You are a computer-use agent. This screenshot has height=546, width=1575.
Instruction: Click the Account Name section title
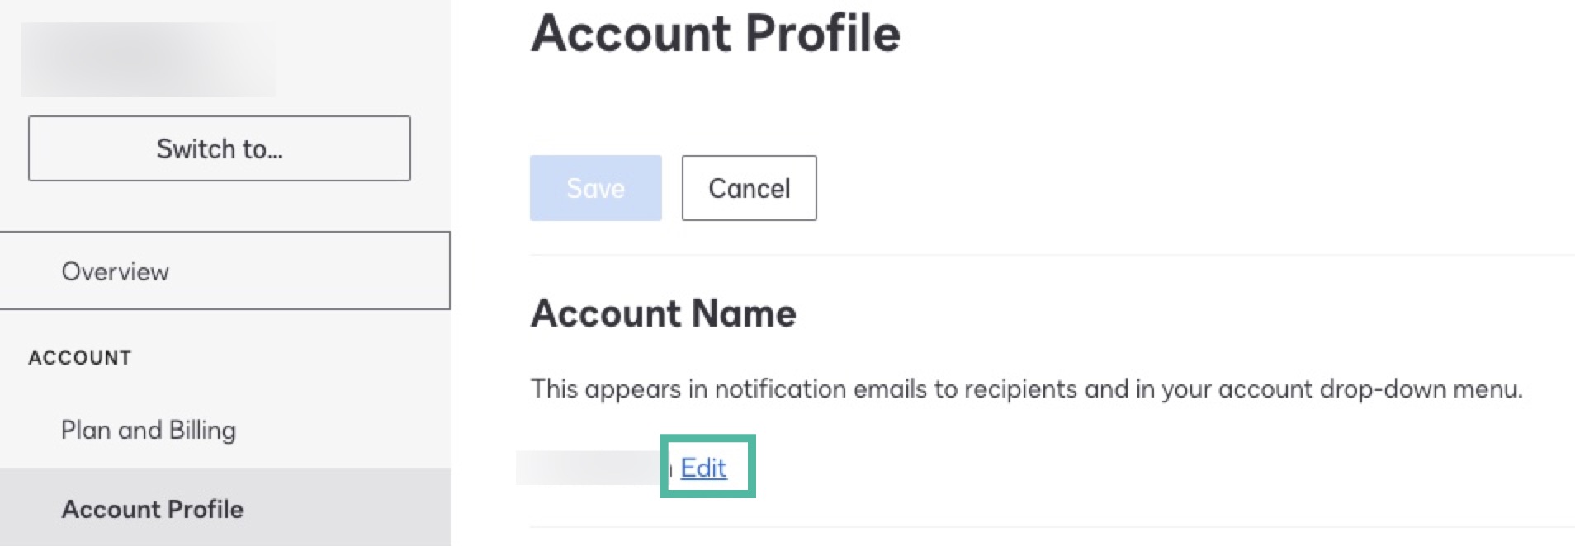(x=664, y=313)
